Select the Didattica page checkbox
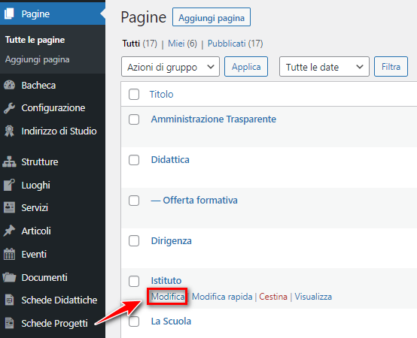 (x=134, y=160)
